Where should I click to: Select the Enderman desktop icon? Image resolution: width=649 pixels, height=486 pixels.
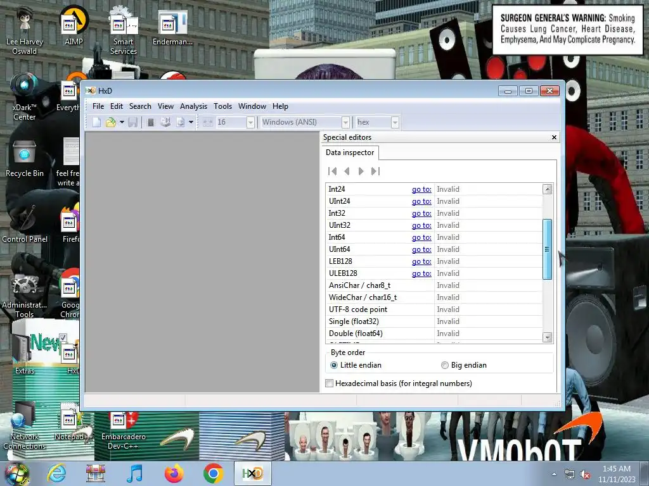[172, 27]
